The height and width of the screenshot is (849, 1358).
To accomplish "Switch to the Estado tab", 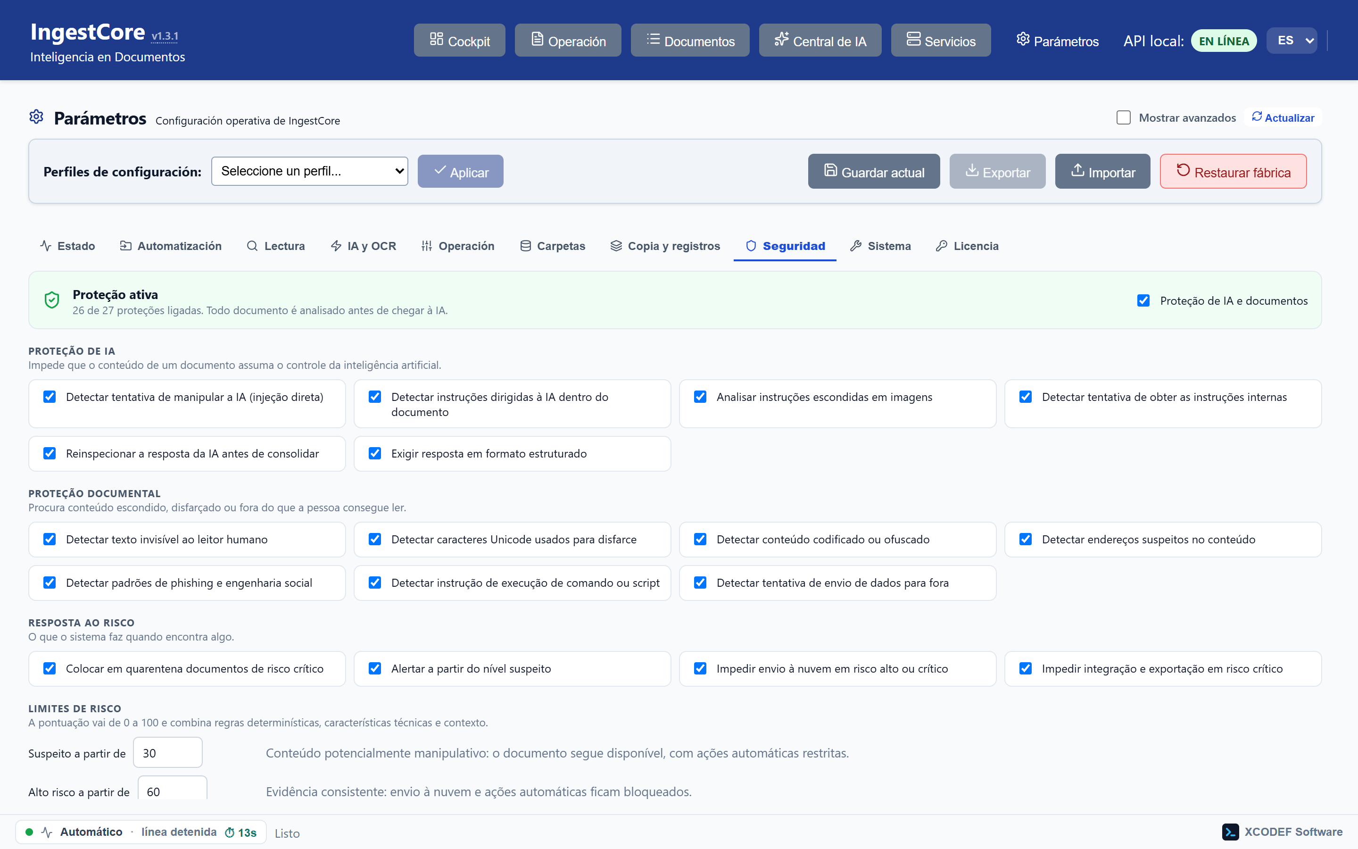I will tap(68, 246).
